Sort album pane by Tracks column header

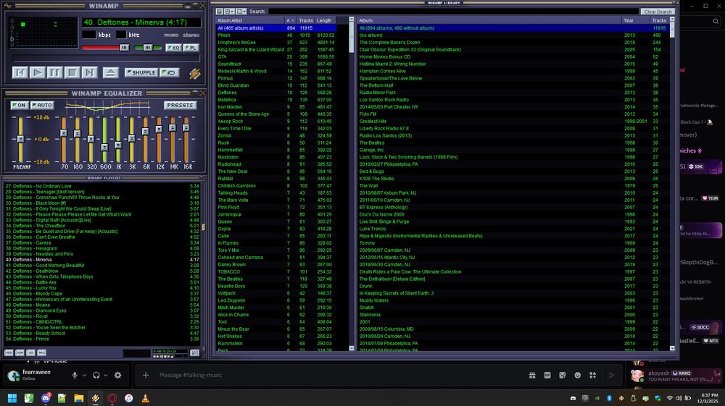[x=659, y=20]
